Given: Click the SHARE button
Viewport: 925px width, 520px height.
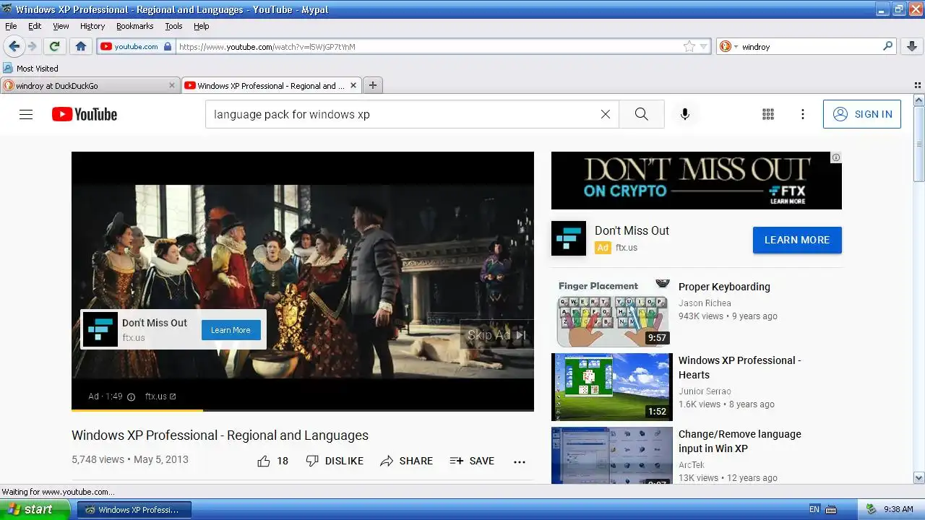Looking at the screenshot, I should click(406, 461).
